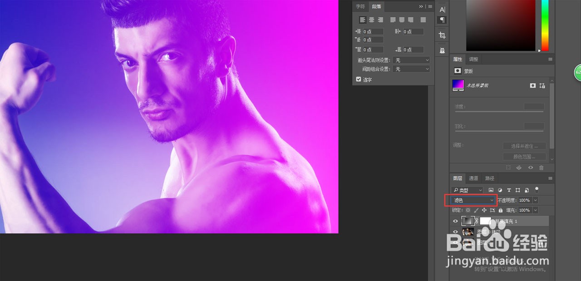Switch to 通道 Channels tab
The image size is (581, 281).
tap(473, 178)
